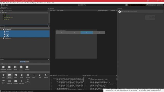Collapse the Containers section
The image size is (164, 92).
(x=1, y=64)
